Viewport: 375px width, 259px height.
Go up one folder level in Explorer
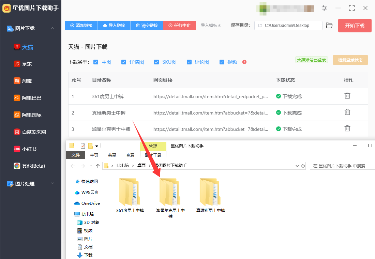pos(97,166)
